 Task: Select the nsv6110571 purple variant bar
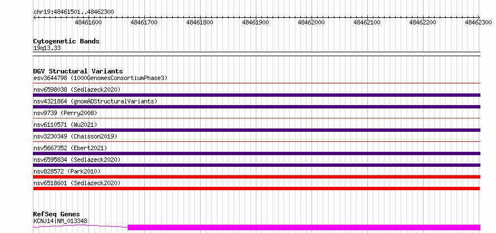256,130
